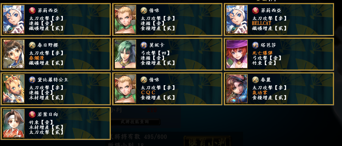Screen dimensions: 342x146
Task: Open the 黛比蘿特公主 portrait
Action: pos(14,89)
